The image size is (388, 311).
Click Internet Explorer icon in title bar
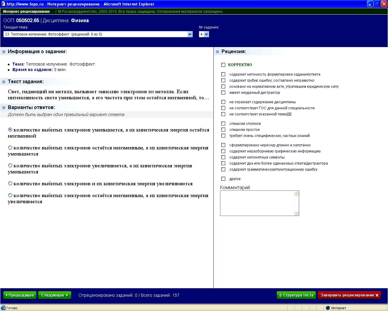click(x=3, y=4)
